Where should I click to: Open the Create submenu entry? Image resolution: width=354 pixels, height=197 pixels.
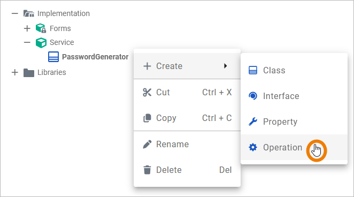pos(187,66)
